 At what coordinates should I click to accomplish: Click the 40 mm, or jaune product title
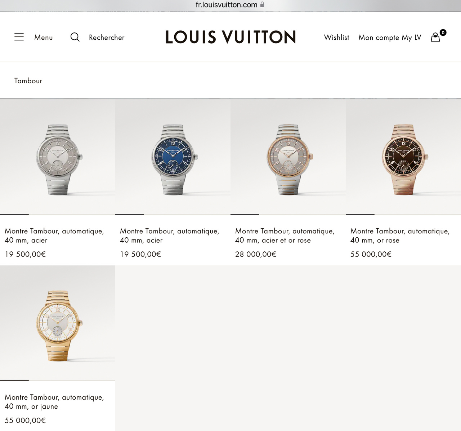click(x=54, y=402)
